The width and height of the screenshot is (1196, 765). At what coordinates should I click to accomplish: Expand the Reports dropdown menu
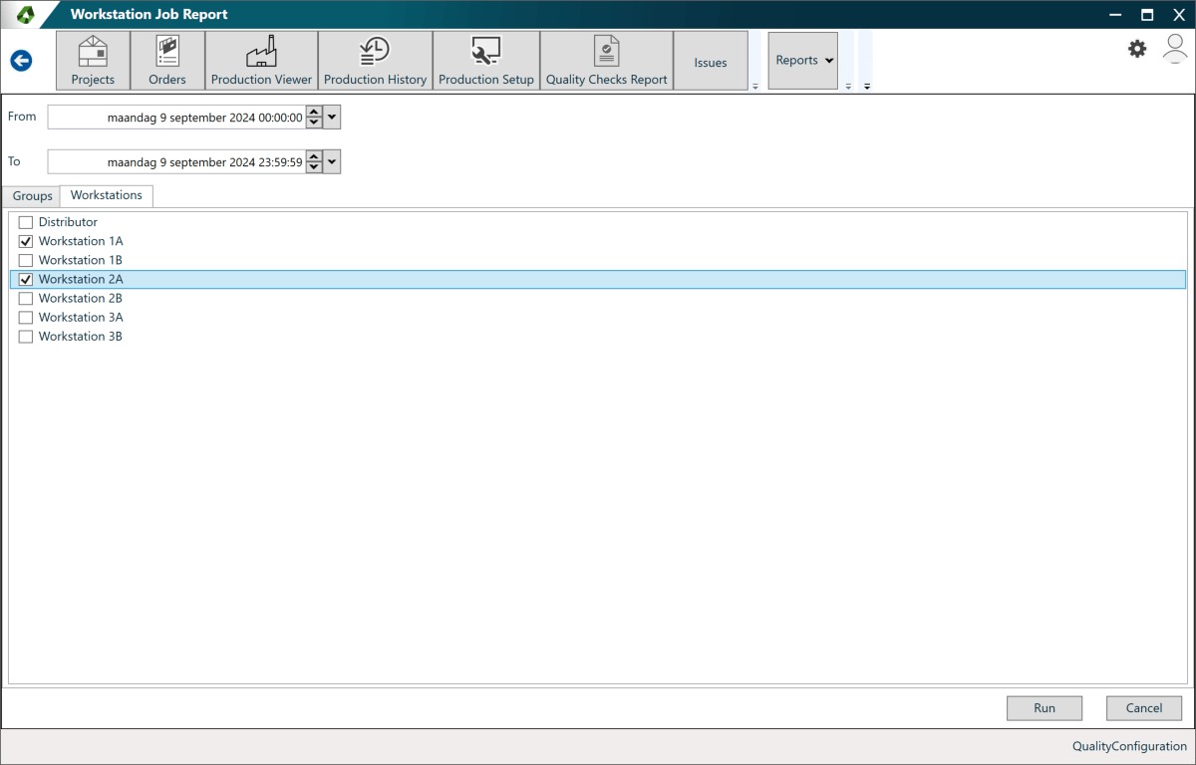click(803, 61)
